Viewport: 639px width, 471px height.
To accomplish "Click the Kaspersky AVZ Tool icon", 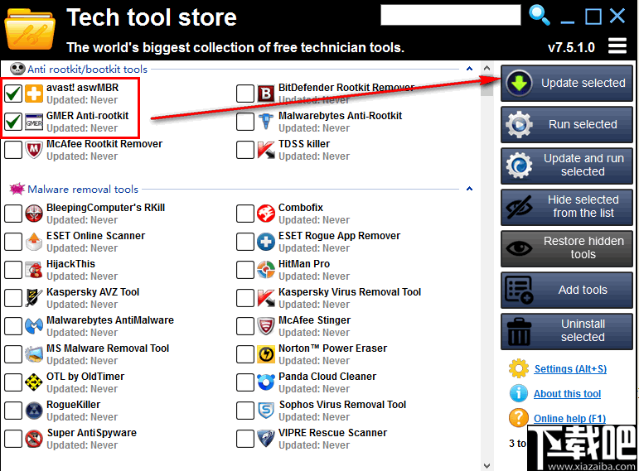I will (x=34, y=297).
